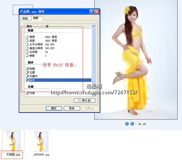Screen dimensions: 182x160
Task: Select the 水平分辨率 property row
Action: coord(58,45)
